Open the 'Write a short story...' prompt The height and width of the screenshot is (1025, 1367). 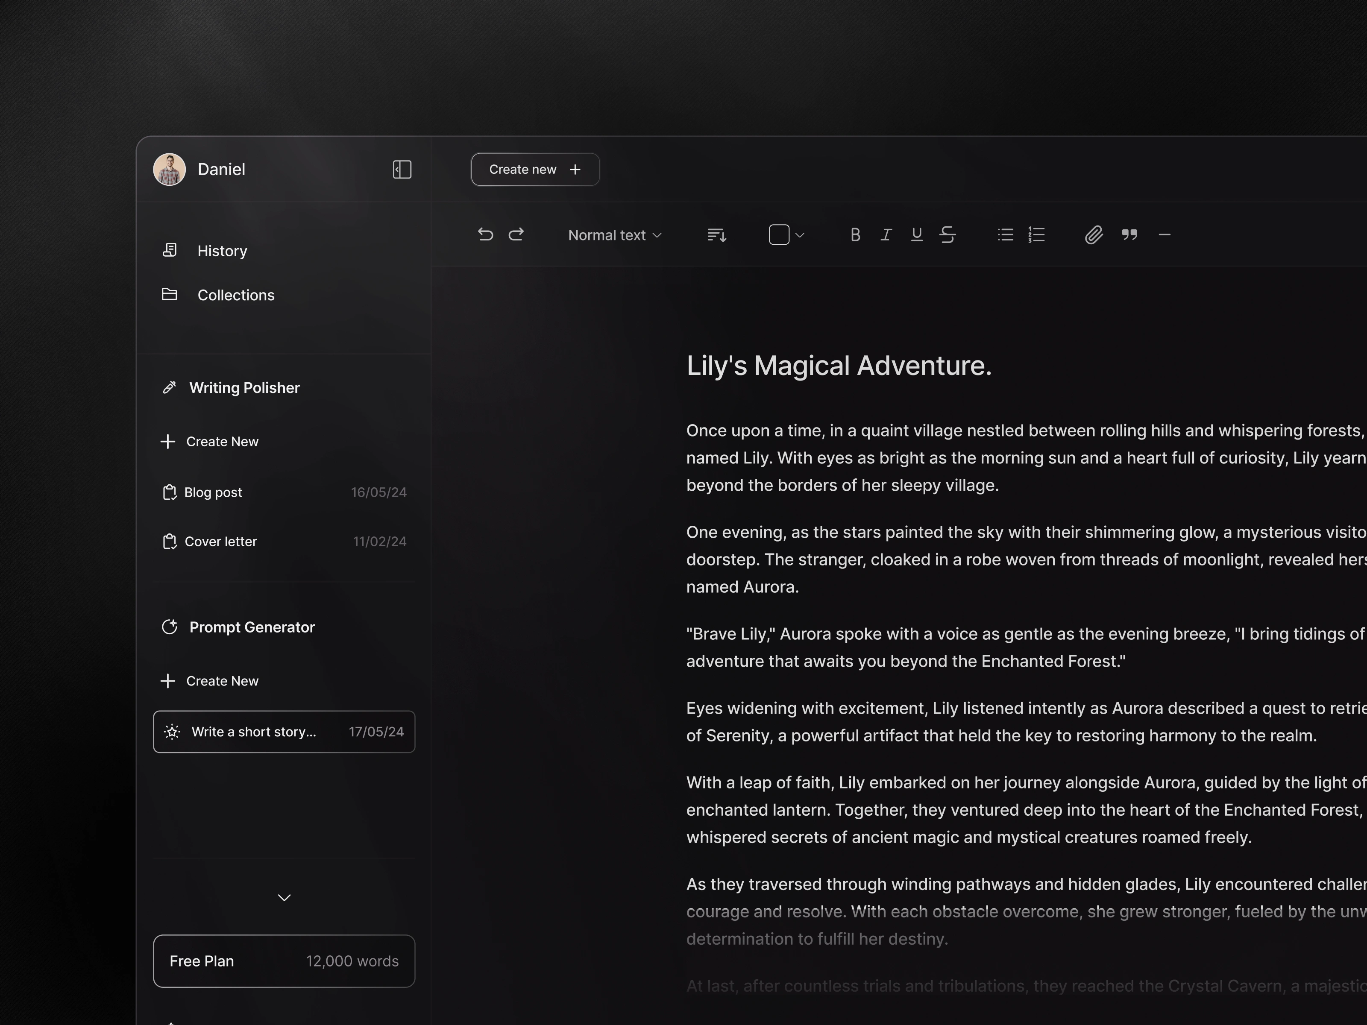284,732
